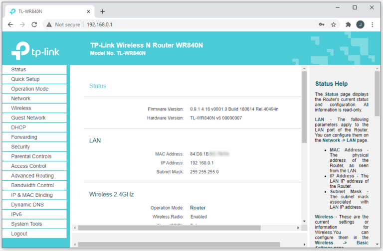
Task: Click main panel scroll up arrow
Action: (304, 69)
